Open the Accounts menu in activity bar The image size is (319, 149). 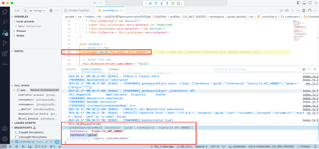point(4,128)
